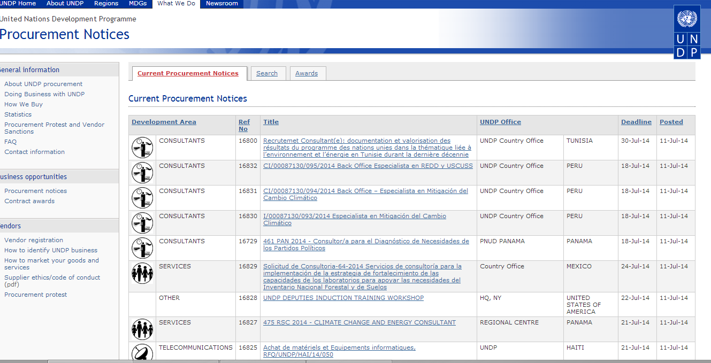Sort table by Deadline column header
The width and height of the screenshot is (711, 363).
[636, 122]
